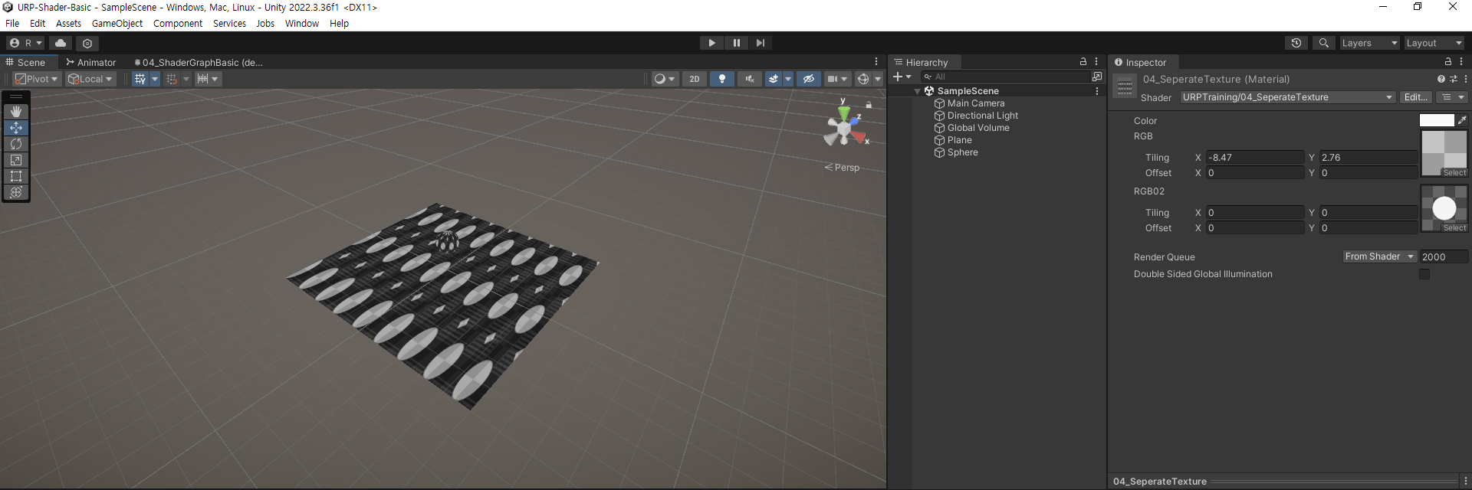The height and width of the screenshot is (490, 1472).
Task: Open the Component menu
Action: click(x=178, y=24)
